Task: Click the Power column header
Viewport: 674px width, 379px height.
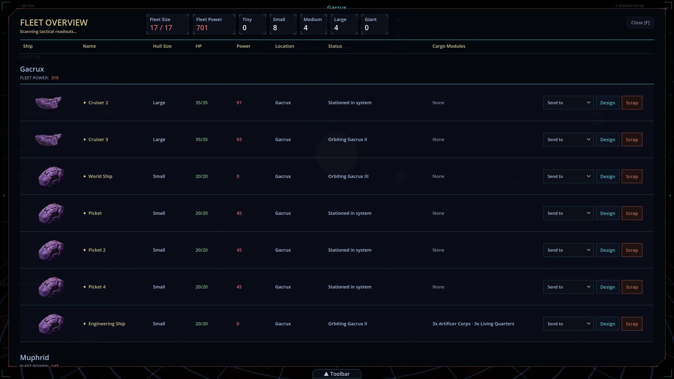Action: pyautogui.click(x=243, y=46)
